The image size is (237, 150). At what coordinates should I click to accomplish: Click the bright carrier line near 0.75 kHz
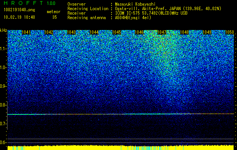[121, 114]
